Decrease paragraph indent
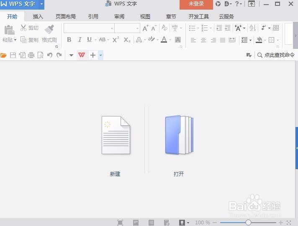The width and height of the screenshot is (298, 226). tap(219, 28)
